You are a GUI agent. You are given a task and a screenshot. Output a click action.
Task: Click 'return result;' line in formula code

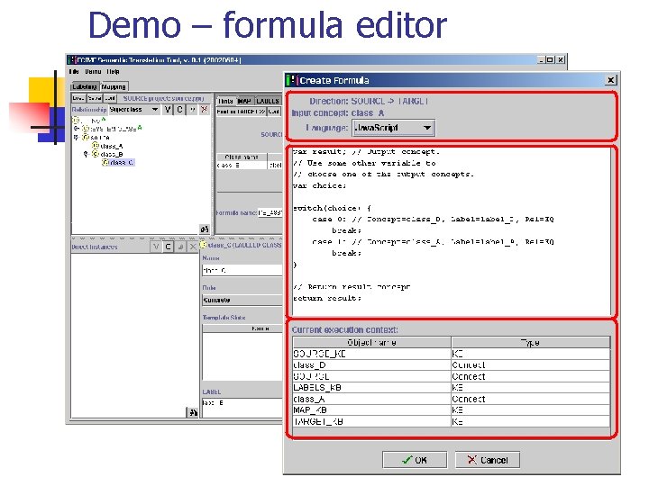tap(327, 298)
